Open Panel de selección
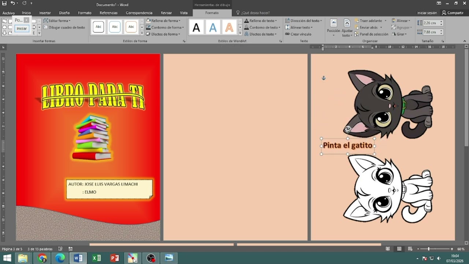 (x=371, y=34)
